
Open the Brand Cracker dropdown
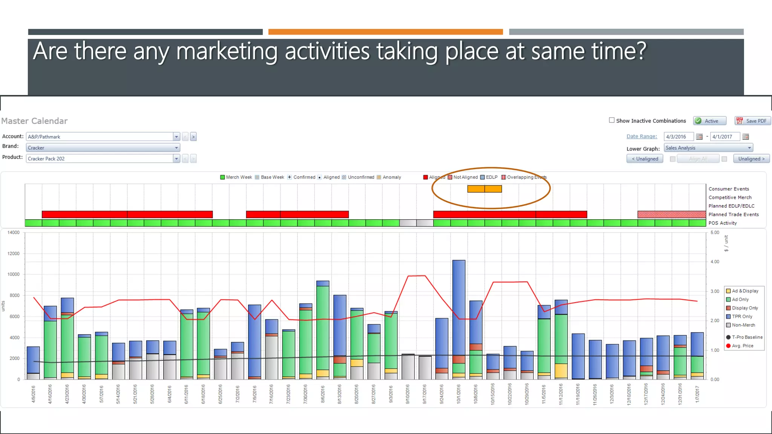click(103, 148)
